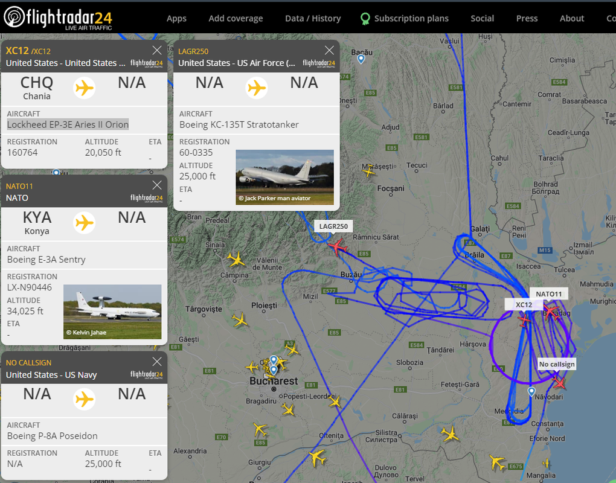616x483 pixels.
Task: Select the red LAGR250 aircraft icon
Action: point(337,247)
